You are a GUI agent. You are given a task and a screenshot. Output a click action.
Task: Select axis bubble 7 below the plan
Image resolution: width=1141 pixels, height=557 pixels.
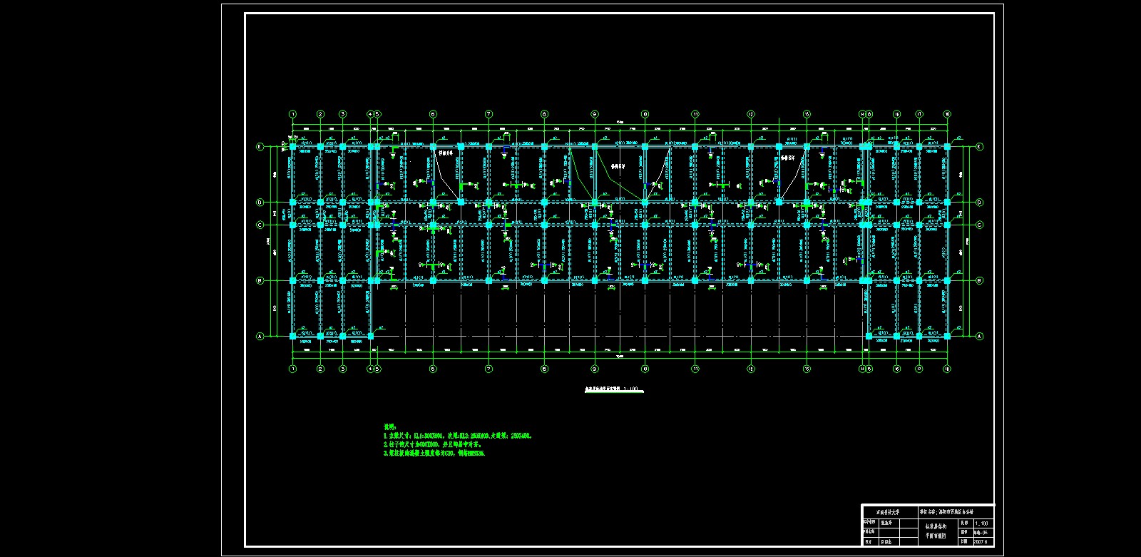pos(488,369)
